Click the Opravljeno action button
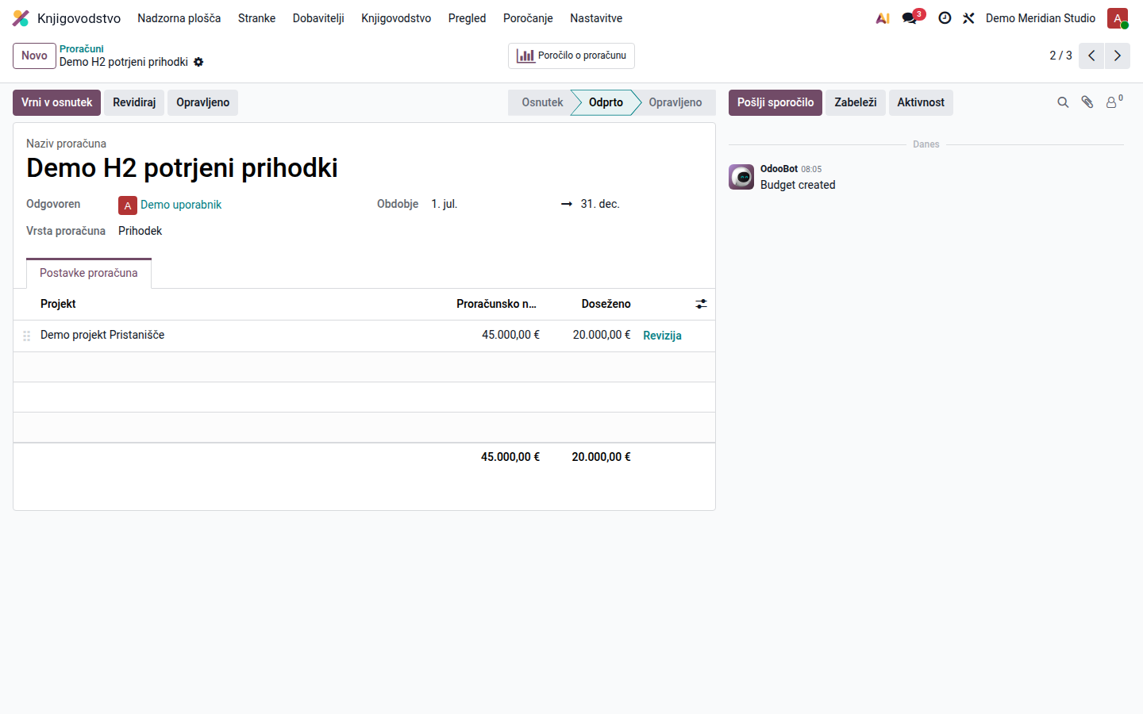 [x=202, y=102]
